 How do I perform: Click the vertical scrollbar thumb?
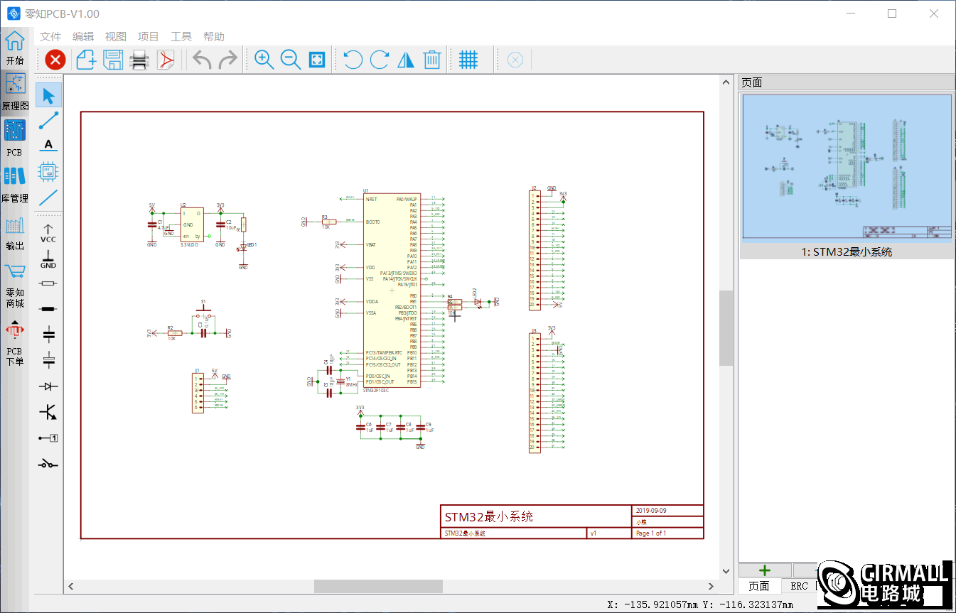click(x=726, y=328)
